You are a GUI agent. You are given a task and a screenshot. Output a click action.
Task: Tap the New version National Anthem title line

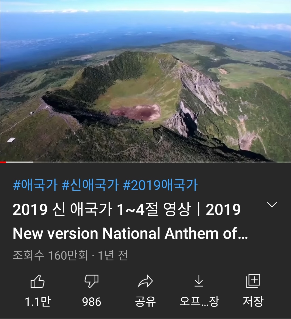[x=130, y=233]
